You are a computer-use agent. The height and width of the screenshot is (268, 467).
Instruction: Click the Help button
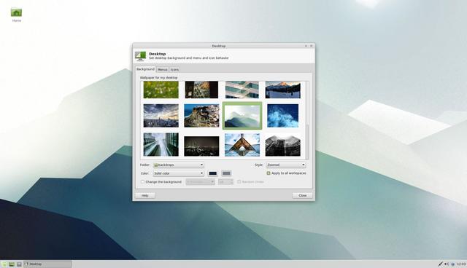(x=144, y=195)
